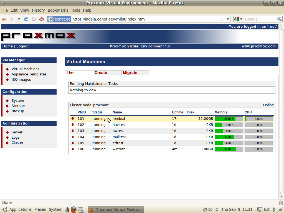Open the www.proxmox.com link
Image resolution: width=284 pixels, height=213 pixels.
click(x=258, y=46)
